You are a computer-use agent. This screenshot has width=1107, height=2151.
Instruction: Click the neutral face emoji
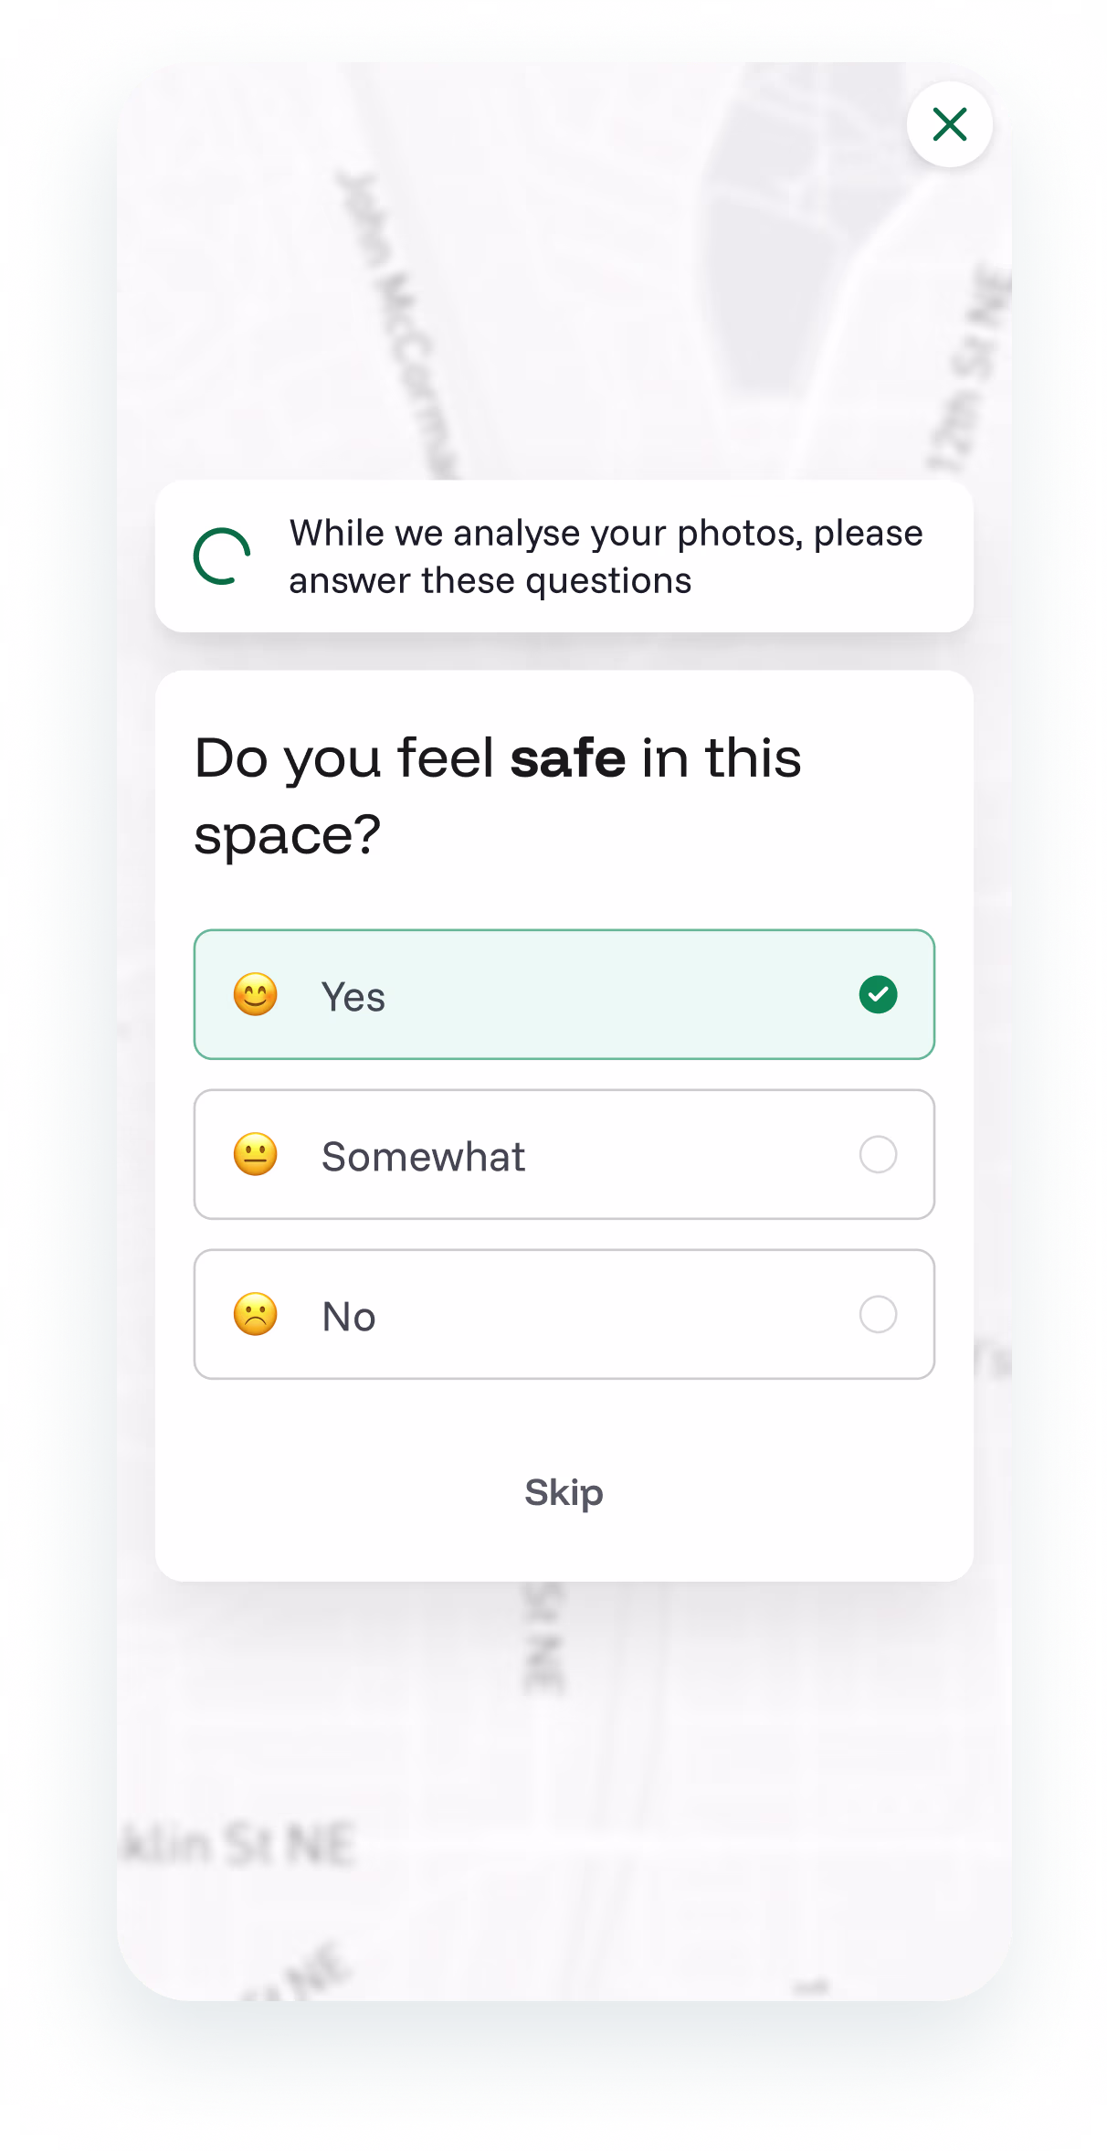point(256,1155)
